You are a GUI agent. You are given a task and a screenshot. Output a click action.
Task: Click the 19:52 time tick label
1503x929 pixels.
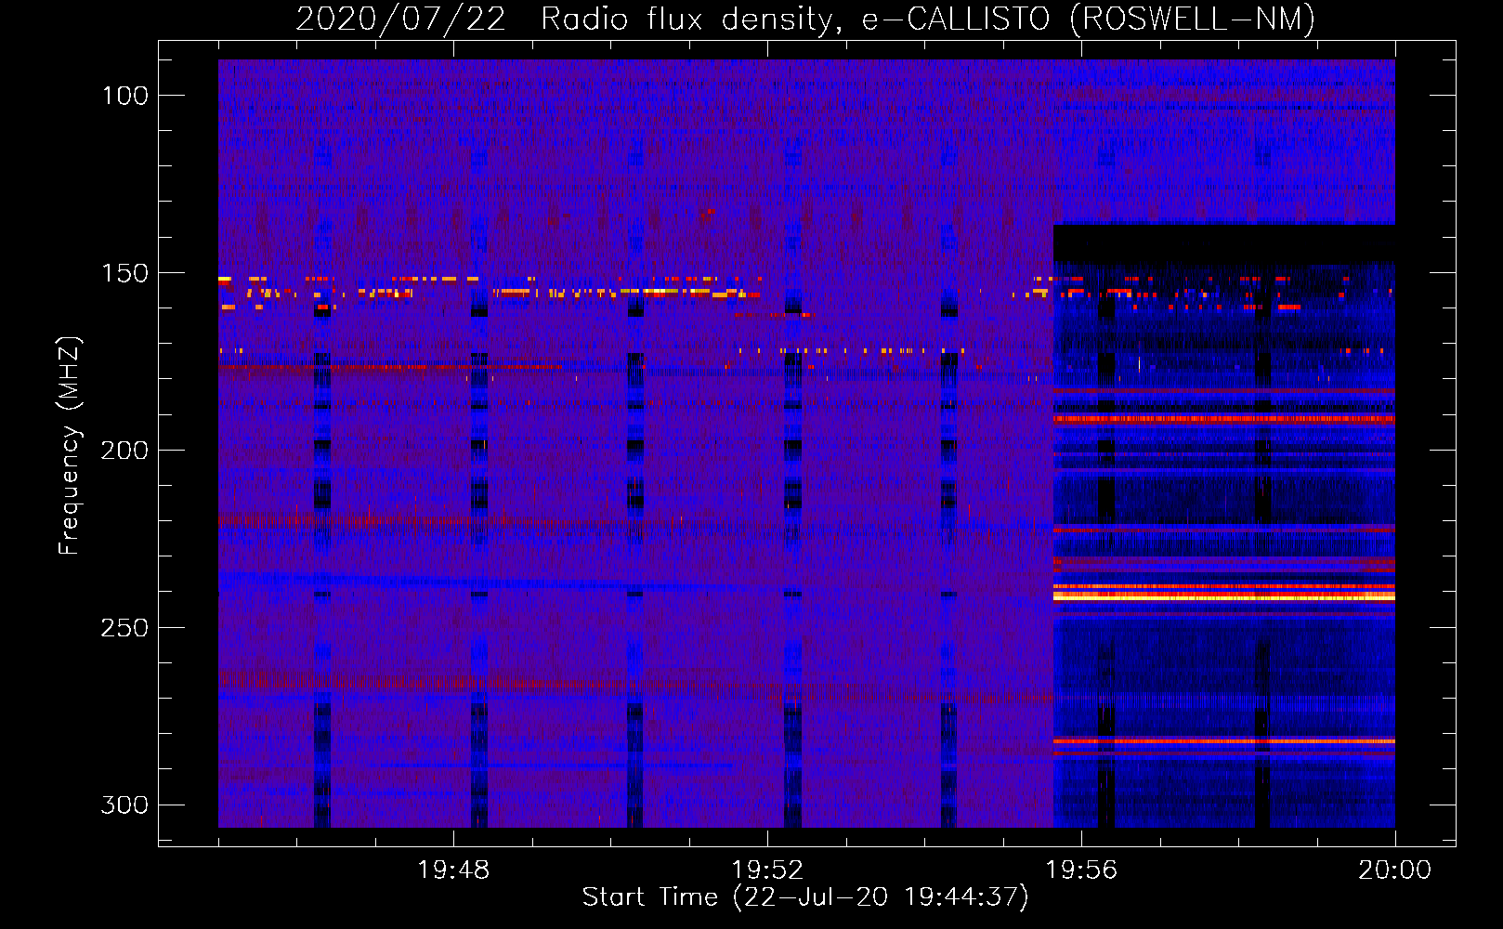[x=767, y=870]
